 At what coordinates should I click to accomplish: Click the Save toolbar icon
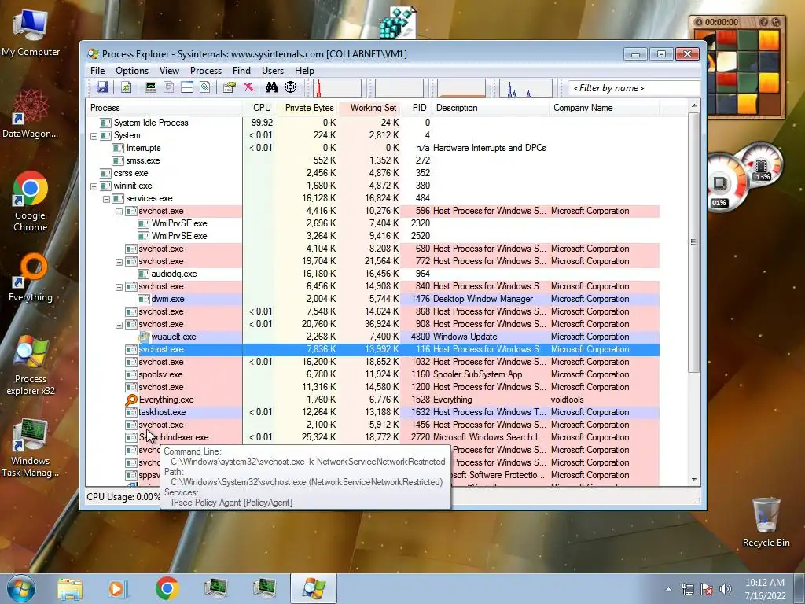coord(102,87)
